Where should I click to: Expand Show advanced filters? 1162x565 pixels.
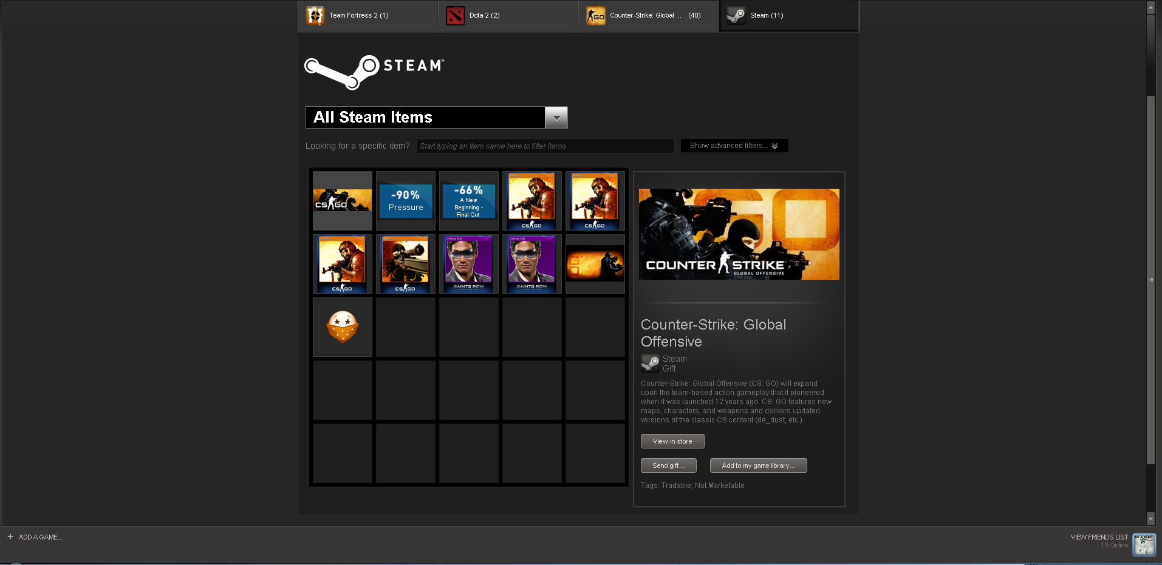(734, 146)
